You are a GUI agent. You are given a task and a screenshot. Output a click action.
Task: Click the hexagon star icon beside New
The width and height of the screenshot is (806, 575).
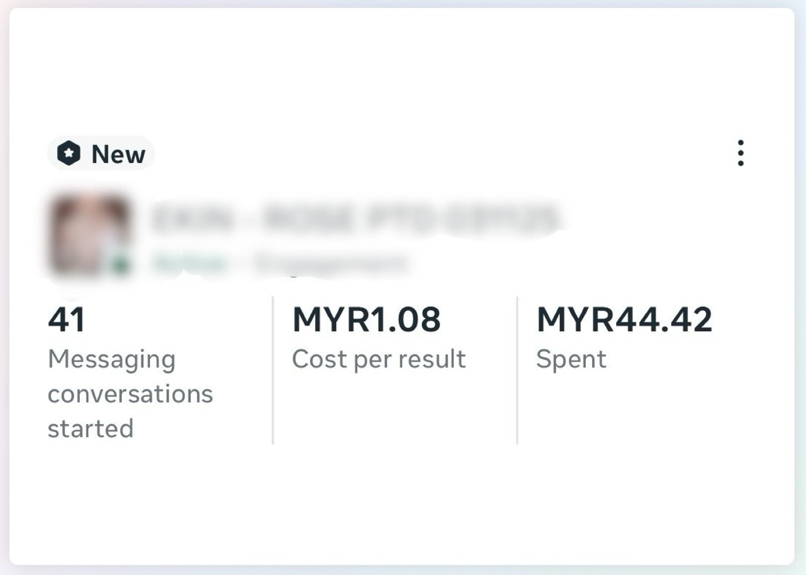click(69, 153)
